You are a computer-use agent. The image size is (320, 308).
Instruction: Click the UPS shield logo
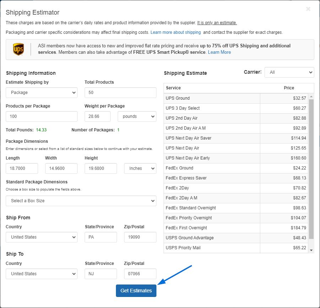[18, 49]
